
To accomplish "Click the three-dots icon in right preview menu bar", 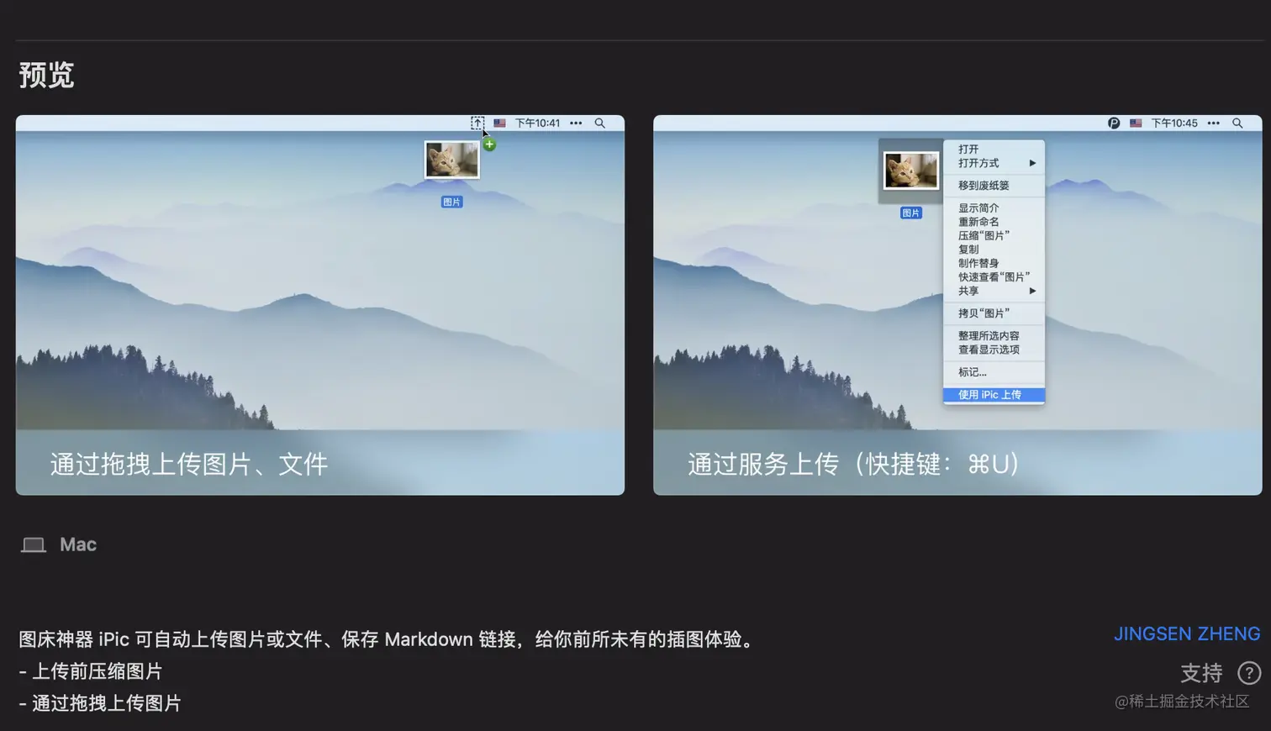I will 1214,123.
